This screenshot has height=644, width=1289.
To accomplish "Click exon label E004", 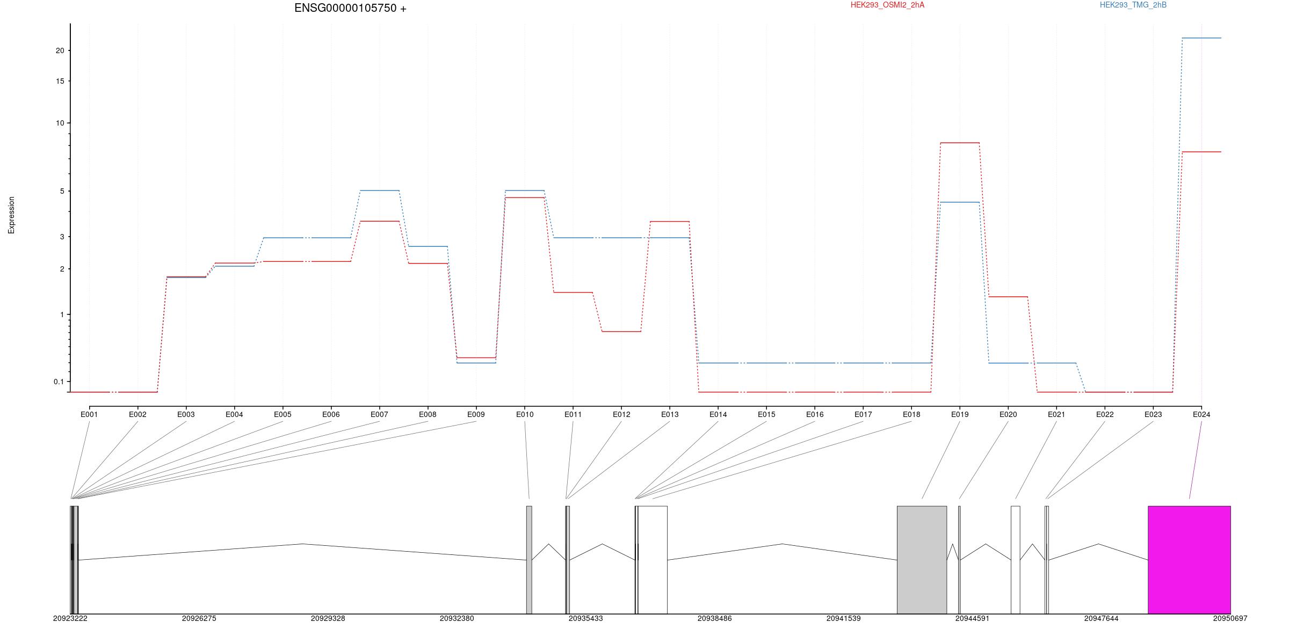I will tap(234, 414).
